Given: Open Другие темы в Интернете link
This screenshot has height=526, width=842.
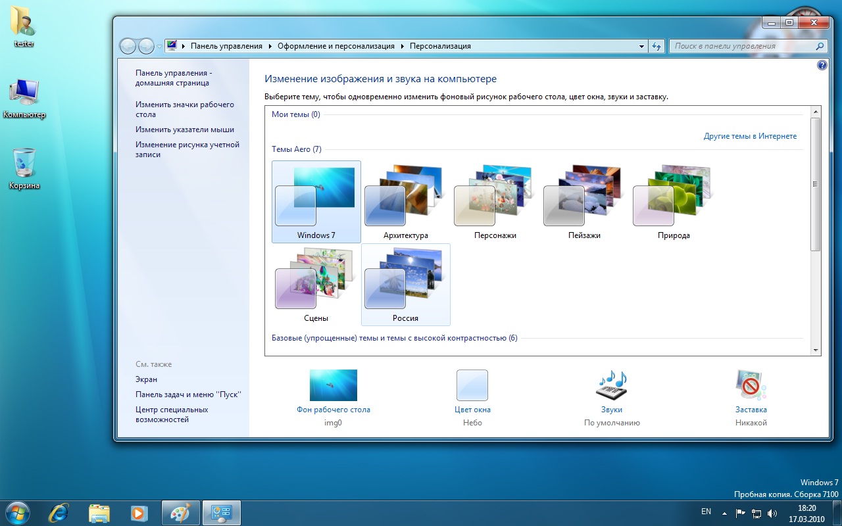Looking at the screenshot, I should [x=750, y=136].
